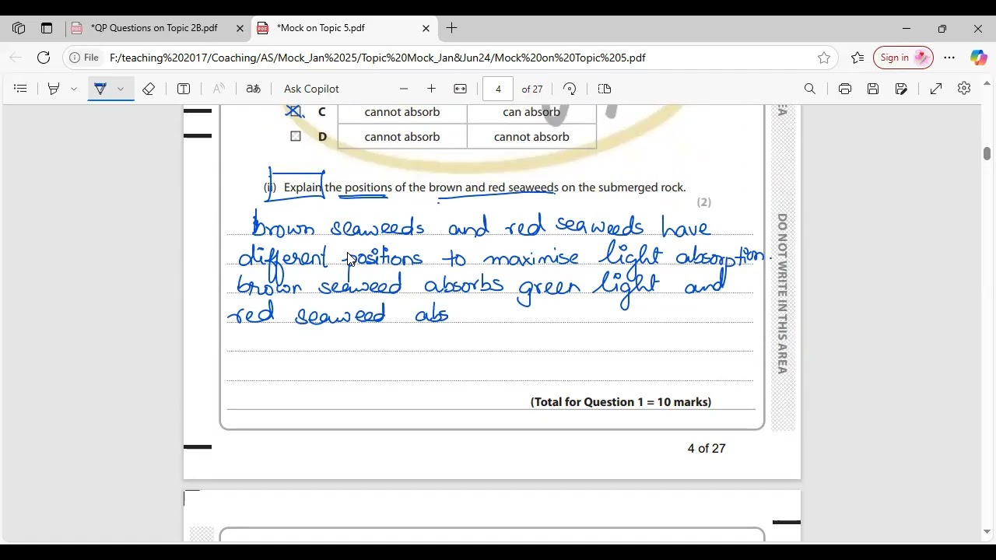996x560 pixels.
Task: Restore down the Edge window
Action: click(x=942, y=28)
